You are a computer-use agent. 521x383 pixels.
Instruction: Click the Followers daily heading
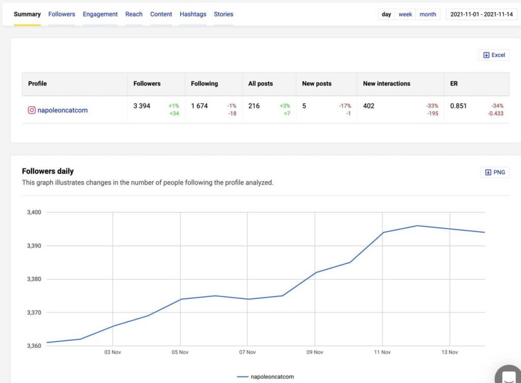(48, 171)
